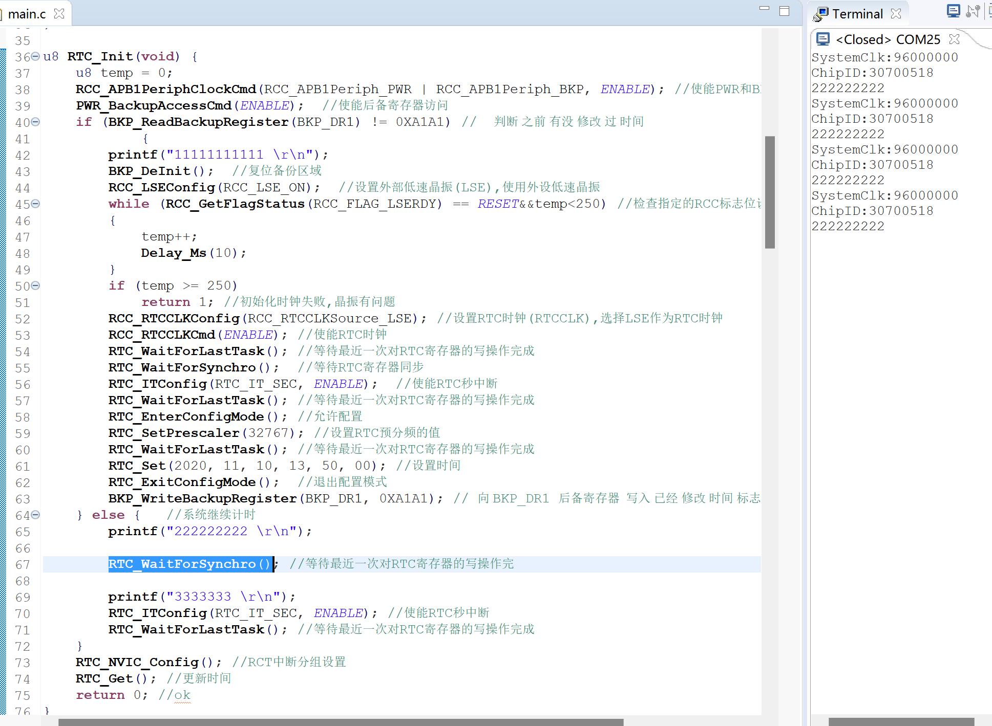Click the grey disconnect terminal icon
992x726 pixels.
click(x=973, y=11)
